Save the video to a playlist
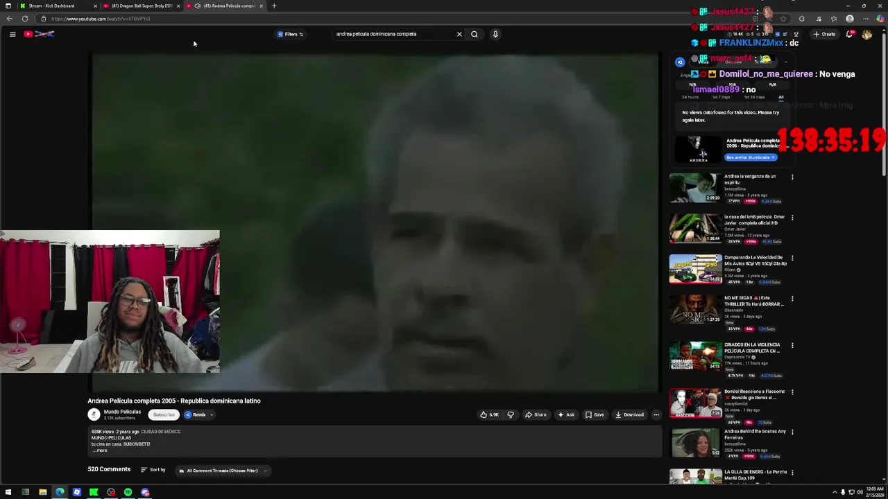This screenshot has height=499, width=888. pyautogui.click(x=595, y=414)
